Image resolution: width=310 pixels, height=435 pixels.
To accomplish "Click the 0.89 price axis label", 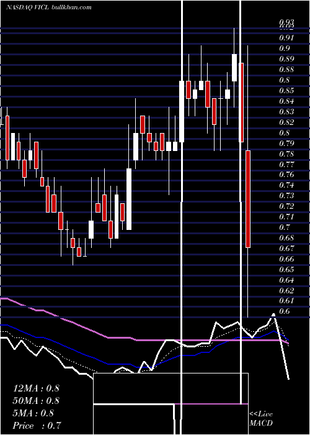I will pos(286,59).
